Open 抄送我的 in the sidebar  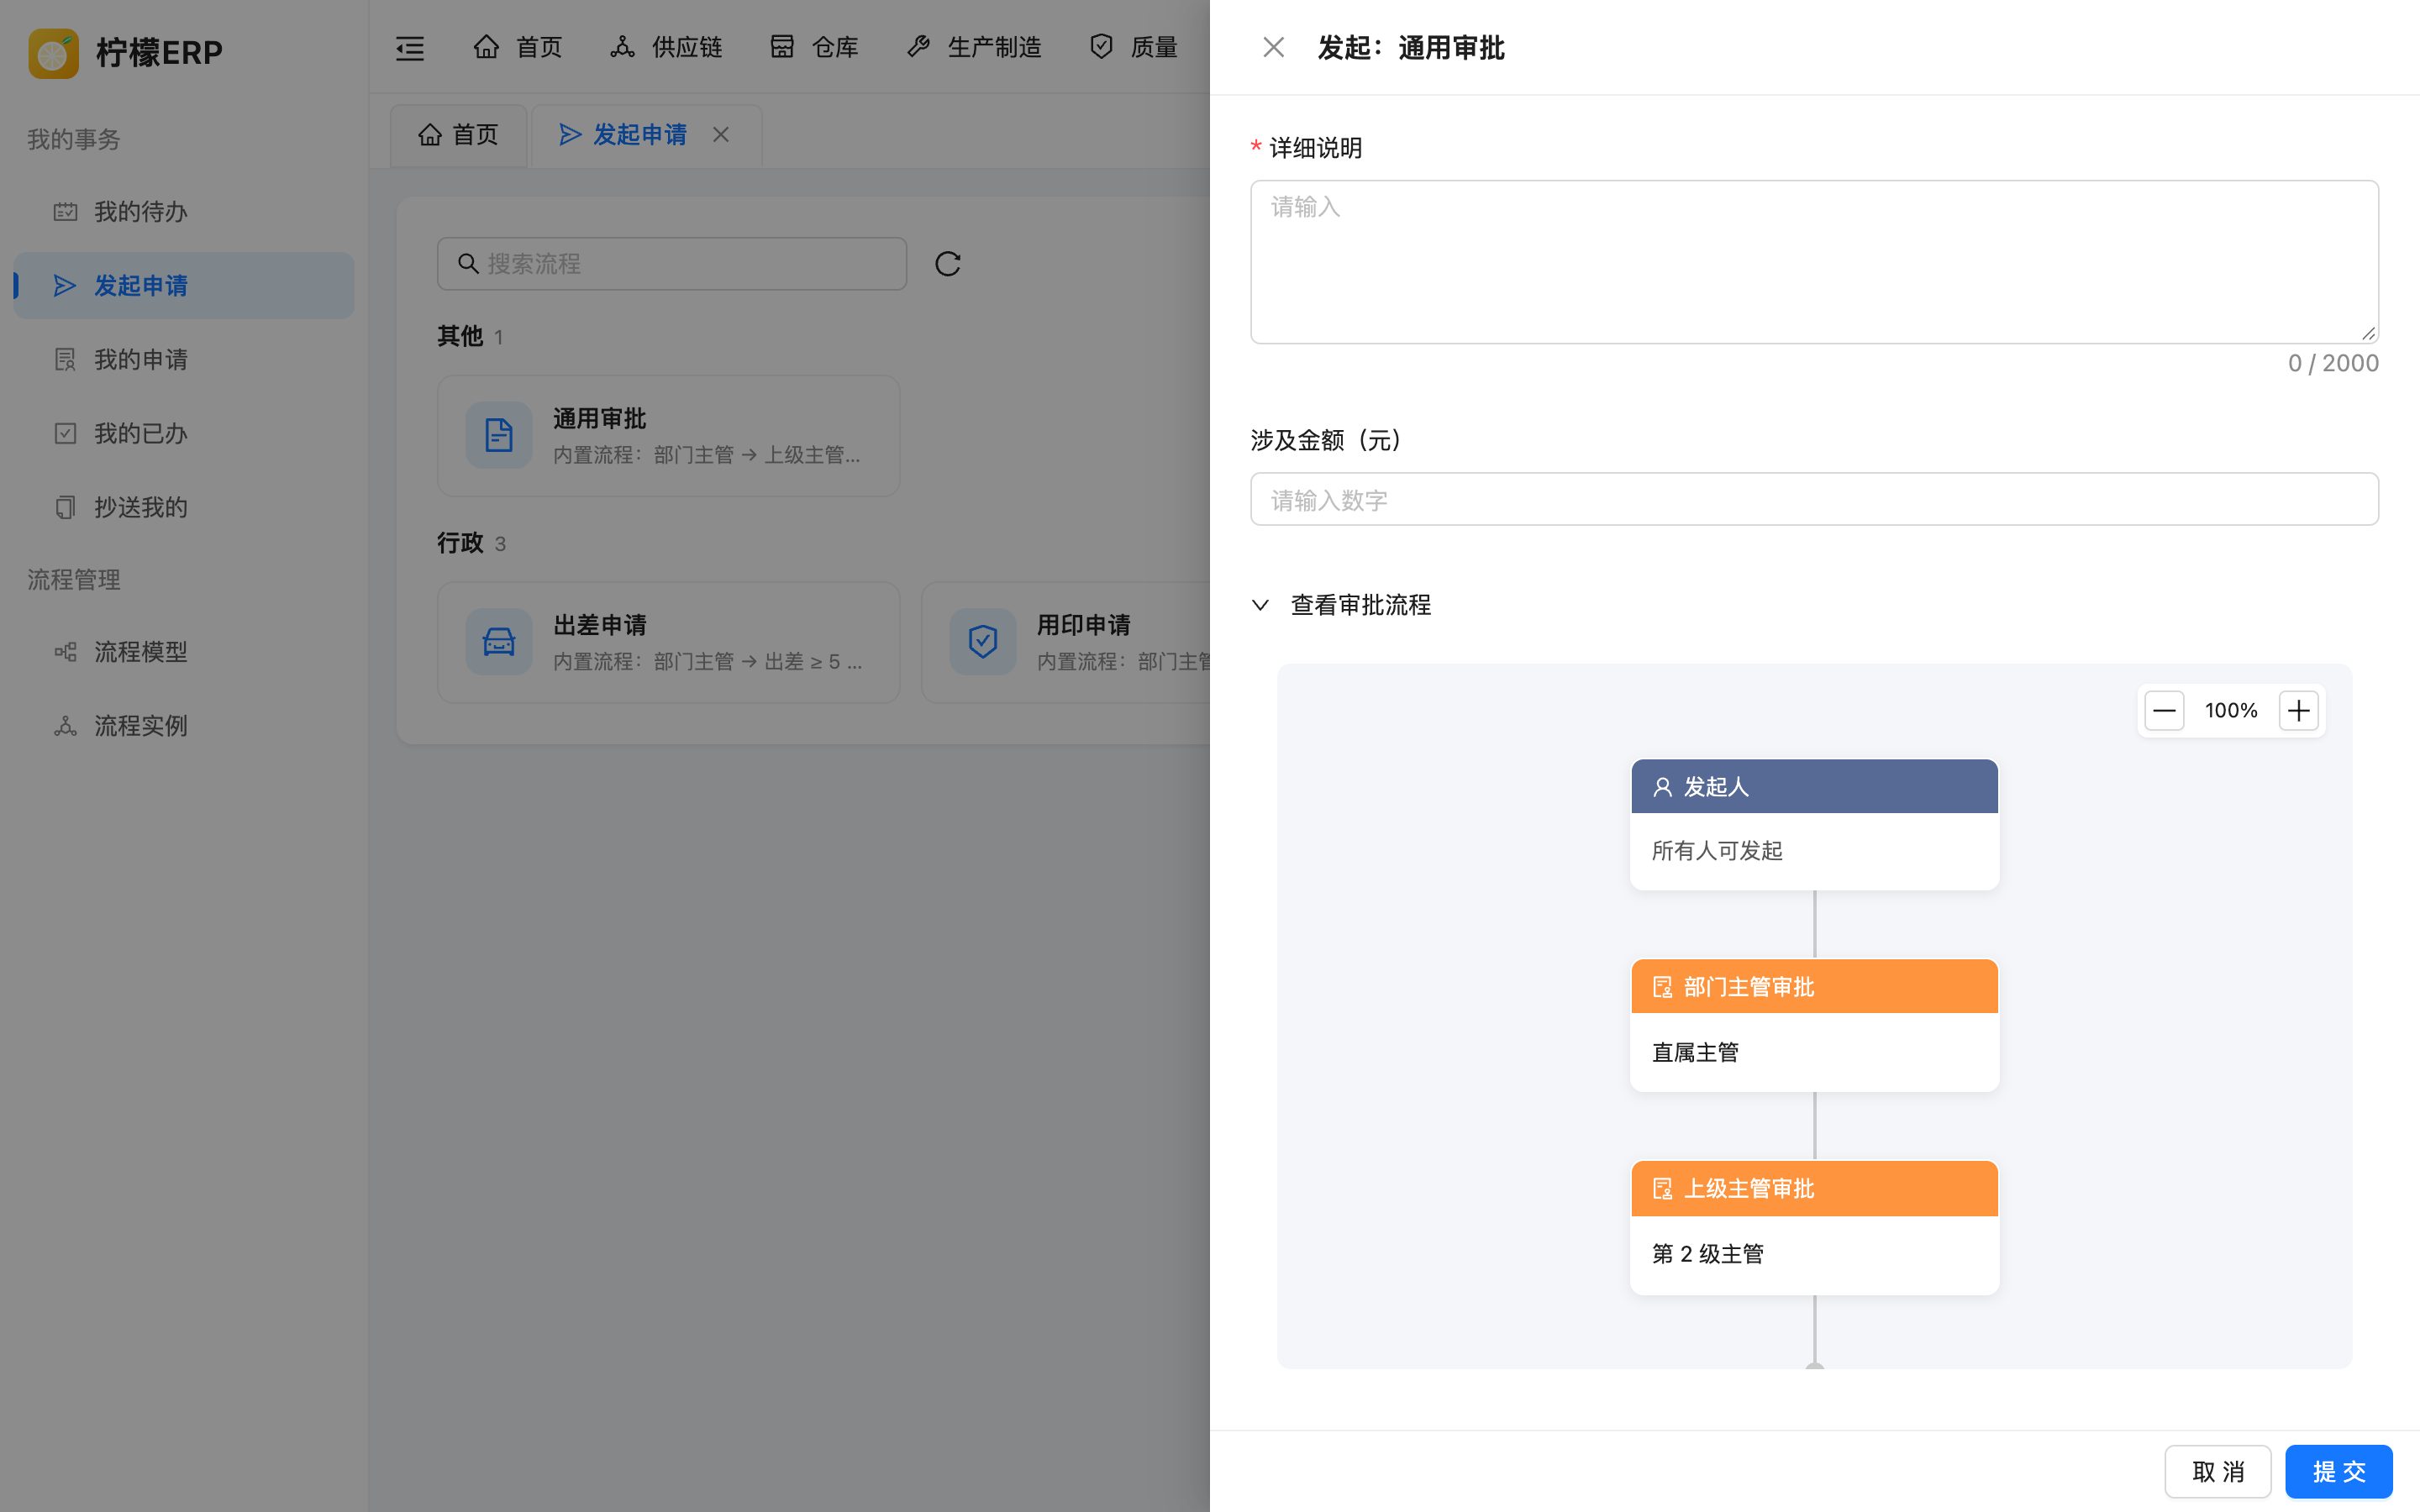tap(183, 508)
